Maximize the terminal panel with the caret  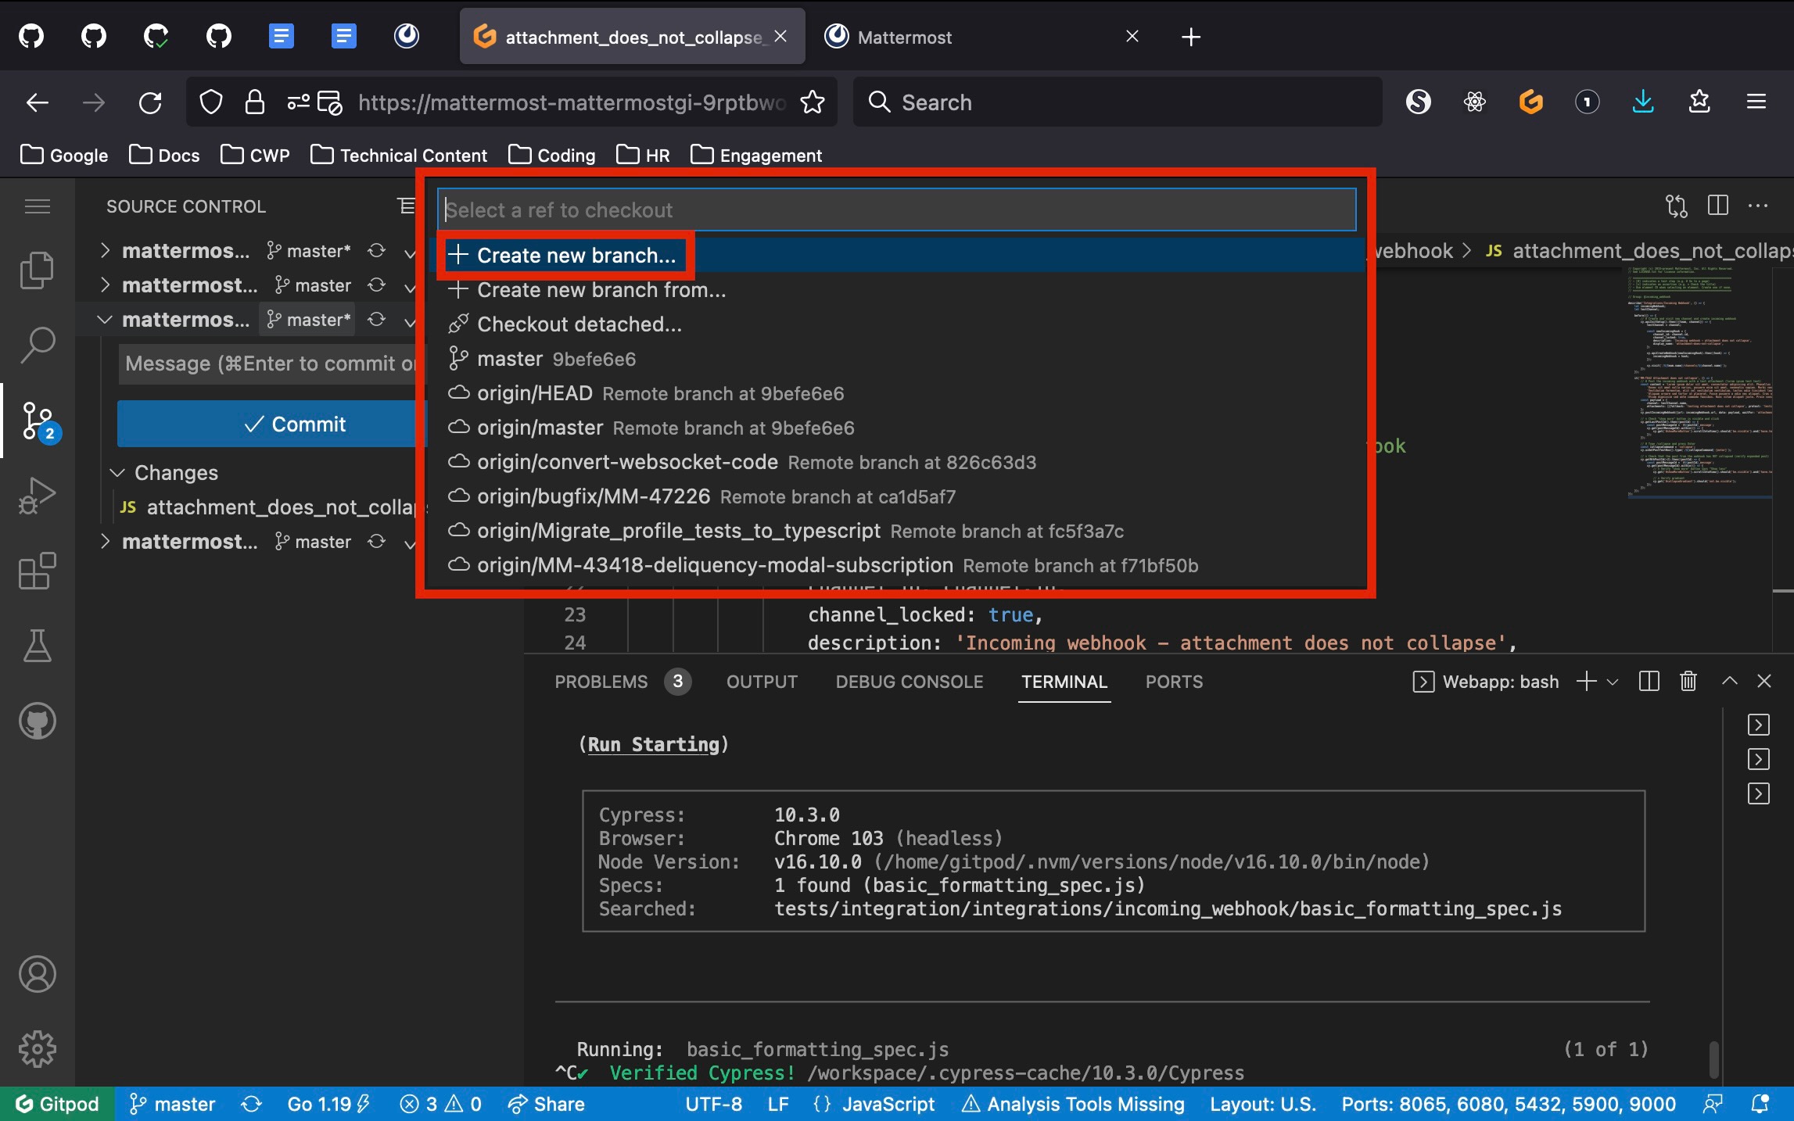[1729, 681]
